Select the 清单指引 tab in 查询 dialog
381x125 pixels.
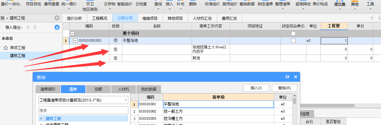[x=48, y=89]
